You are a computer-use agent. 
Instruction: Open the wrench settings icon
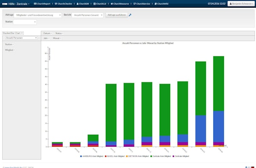130,15
